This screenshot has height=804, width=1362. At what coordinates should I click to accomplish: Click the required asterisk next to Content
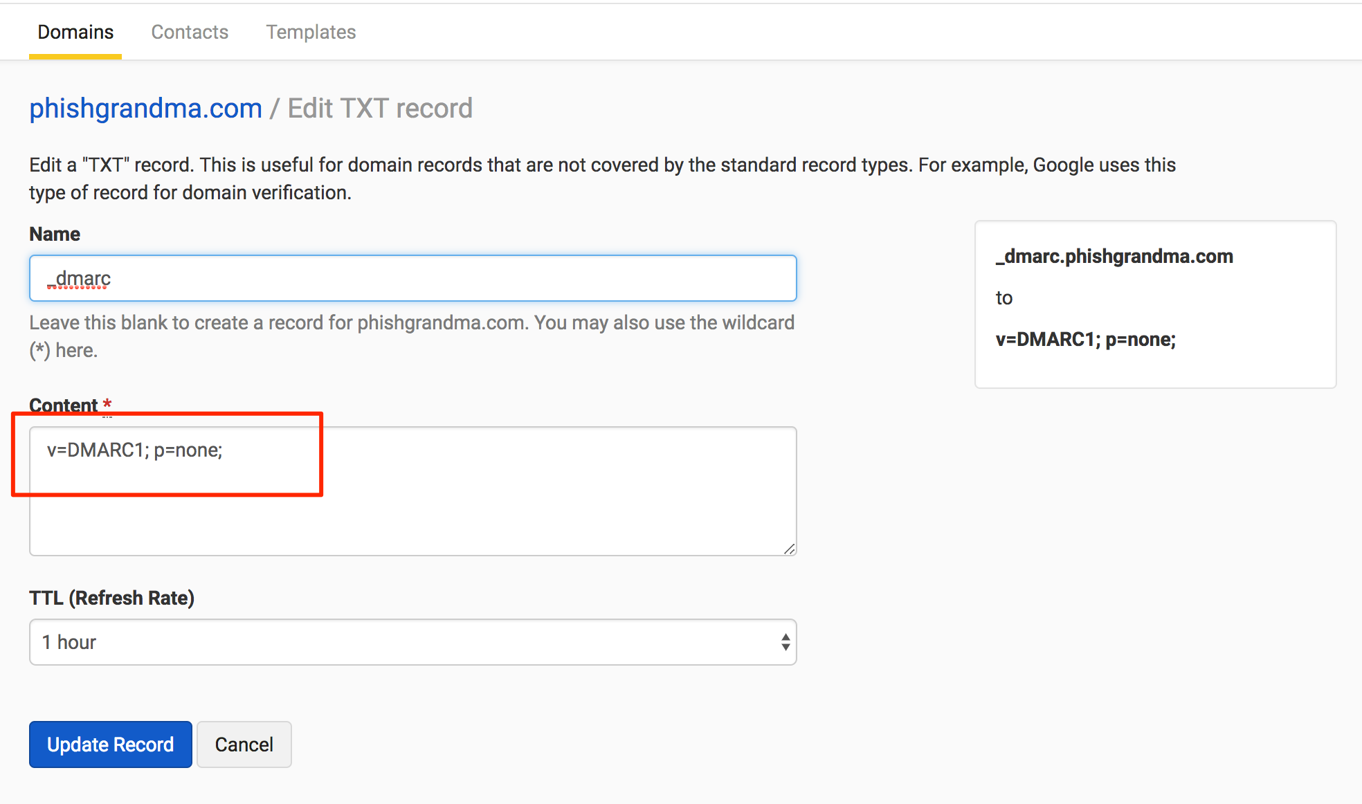click(x=107, y=404)
